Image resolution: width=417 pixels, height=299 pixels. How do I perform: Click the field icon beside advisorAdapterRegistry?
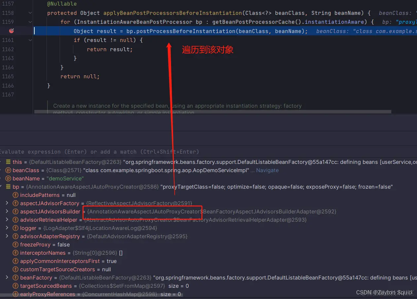click(16, 236)
